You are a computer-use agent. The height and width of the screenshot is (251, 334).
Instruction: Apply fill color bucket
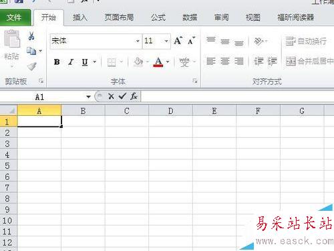[x=138, y=62]
